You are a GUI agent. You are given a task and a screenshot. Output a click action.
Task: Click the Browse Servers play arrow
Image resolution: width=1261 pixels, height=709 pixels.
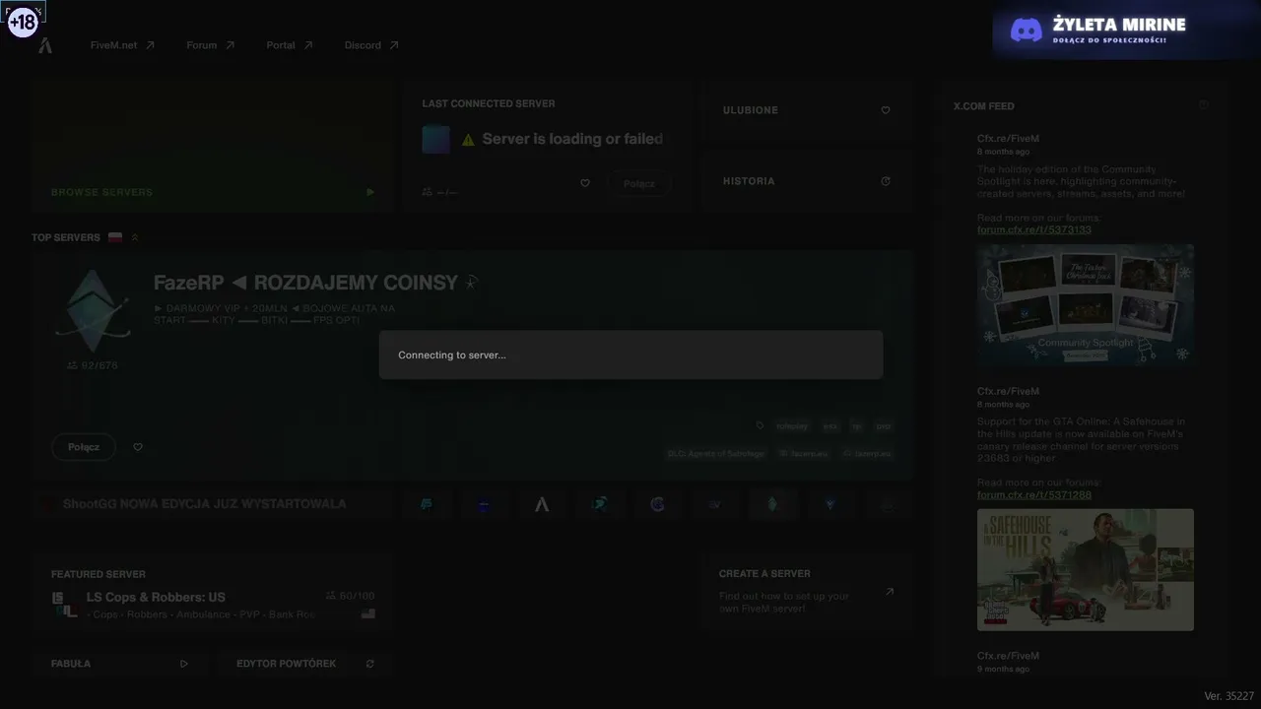point(370,193)
